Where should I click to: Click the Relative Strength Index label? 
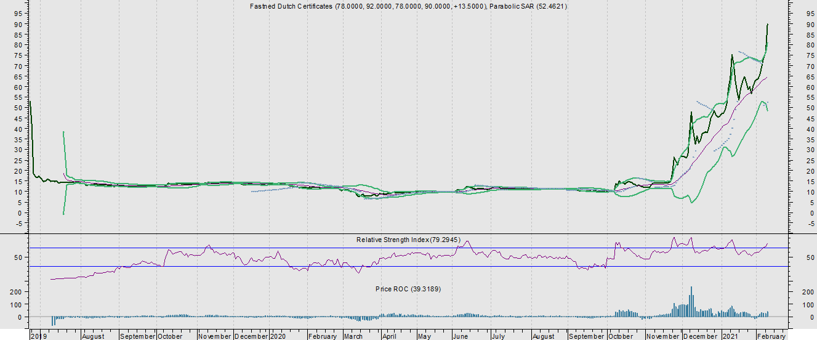pos(408,240)
